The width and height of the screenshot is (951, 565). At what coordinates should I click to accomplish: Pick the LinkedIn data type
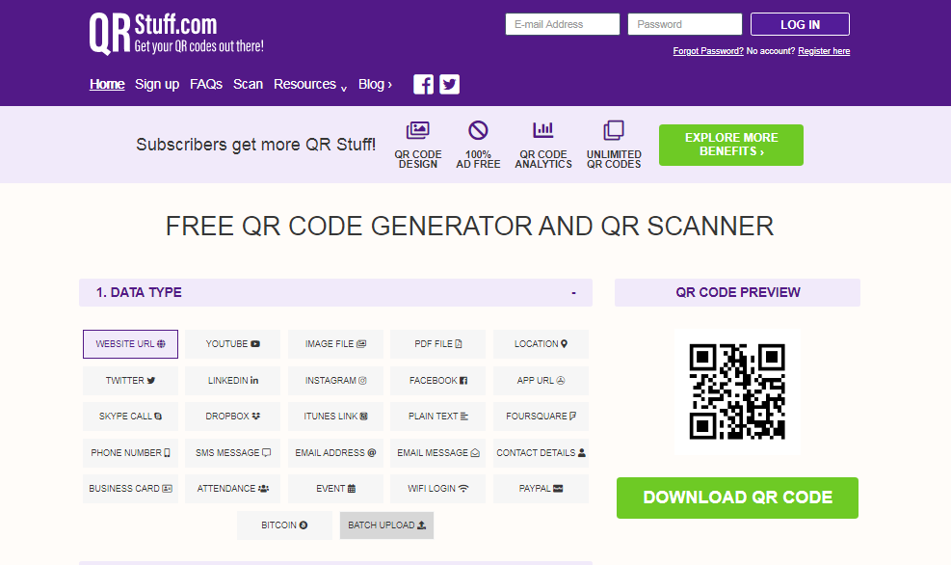[x=233, y=381]
